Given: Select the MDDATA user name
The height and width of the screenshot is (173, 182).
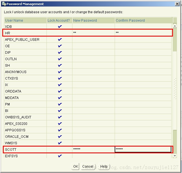Looking at the screenshot, I should pyautogui.click(x=12, y=98).
